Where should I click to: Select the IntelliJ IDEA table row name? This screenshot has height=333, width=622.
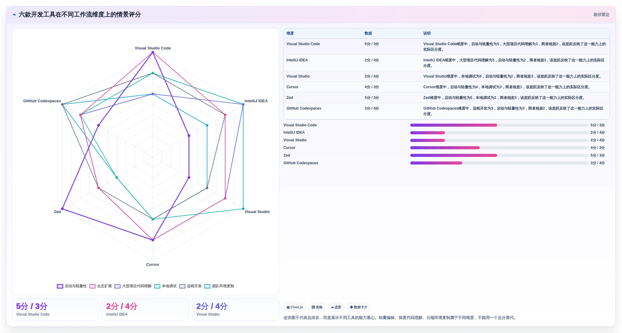coord(297,60)
